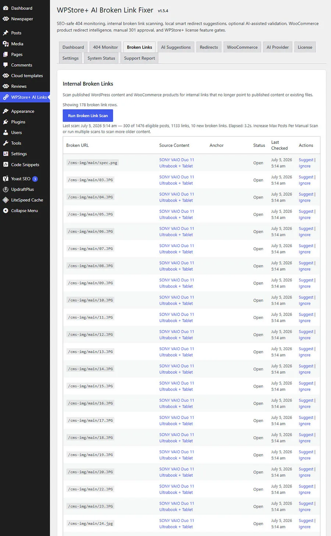331x536 pixels.
Task: Open the AI Suggestions tab
Action: coord(176,47)
